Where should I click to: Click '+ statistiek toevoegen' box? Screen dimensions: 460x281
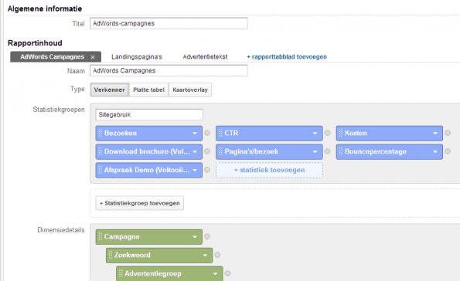point(269,170)
